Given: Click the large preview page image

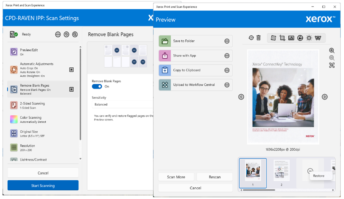Looking at the screenshot, I should pyautogui.click(x=283, y=97).
